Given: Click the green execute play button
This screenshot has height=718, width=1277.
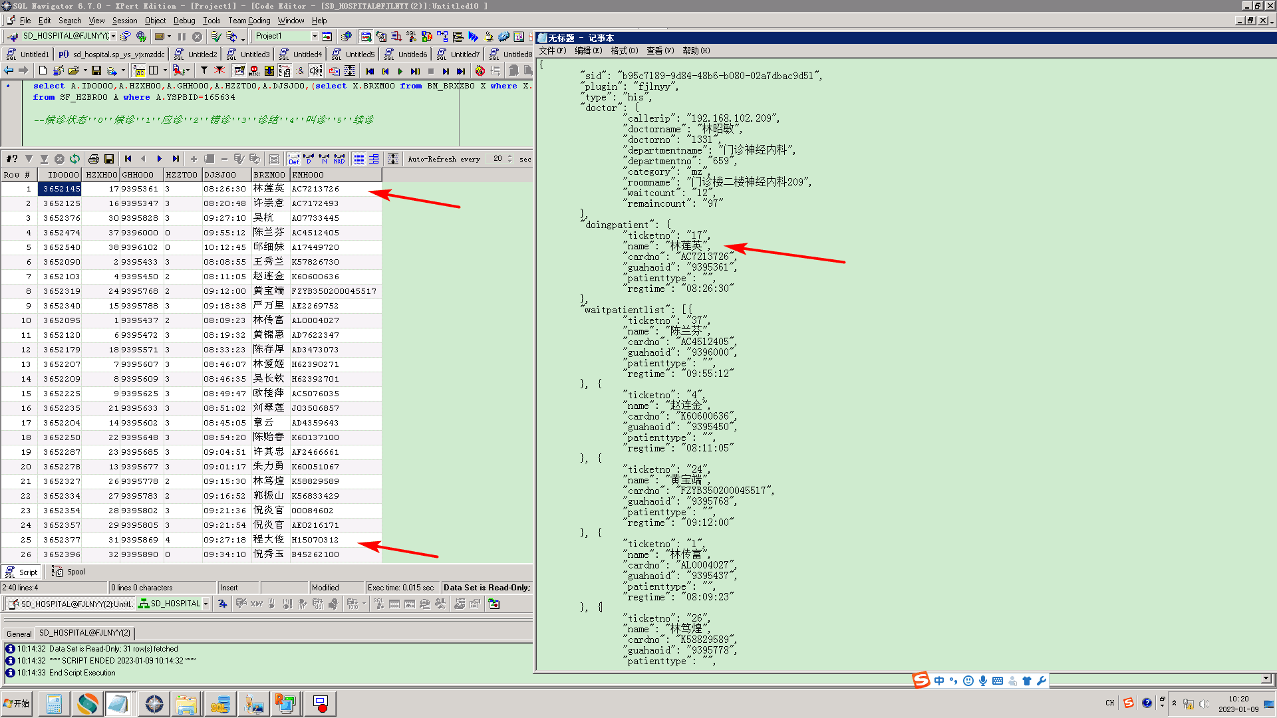Looking at the screenshot, I should coord(400,71).
